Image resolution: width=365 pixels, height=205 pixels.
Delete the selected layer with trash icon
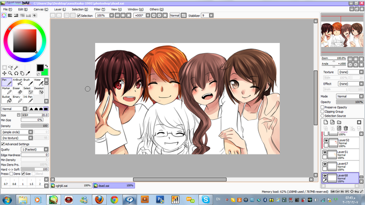[x=346, y=128]
